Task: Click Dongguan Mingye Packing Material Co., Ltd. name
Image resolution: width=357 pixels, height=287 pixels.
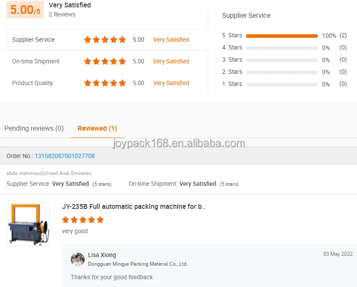Action: [x=138, y=264]
